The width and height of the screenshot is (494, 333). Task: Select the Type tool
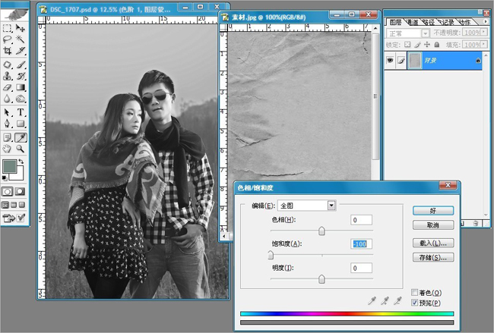coord(21,112)
